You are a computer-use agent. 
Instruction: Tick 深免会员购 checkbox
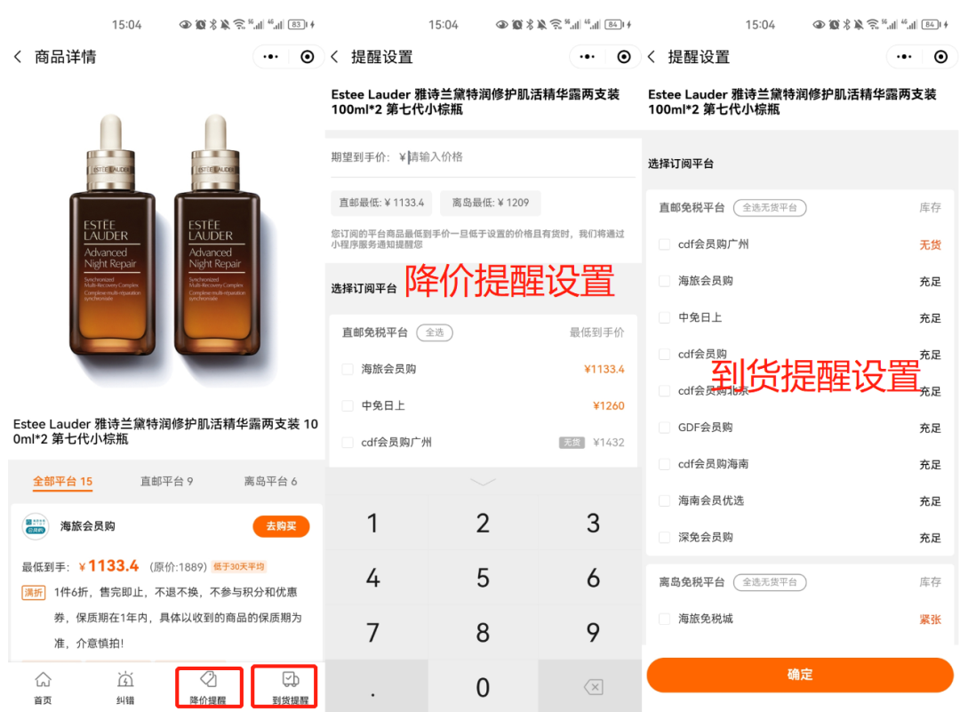[x=664, y=538]
